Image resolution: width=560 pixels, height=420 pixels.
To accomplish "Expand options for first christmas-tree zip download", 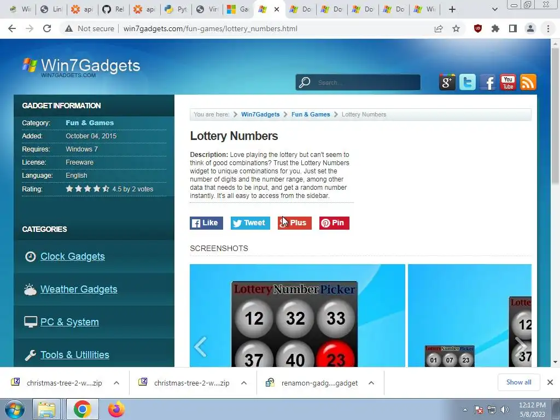I will click(x=116, y=383).
